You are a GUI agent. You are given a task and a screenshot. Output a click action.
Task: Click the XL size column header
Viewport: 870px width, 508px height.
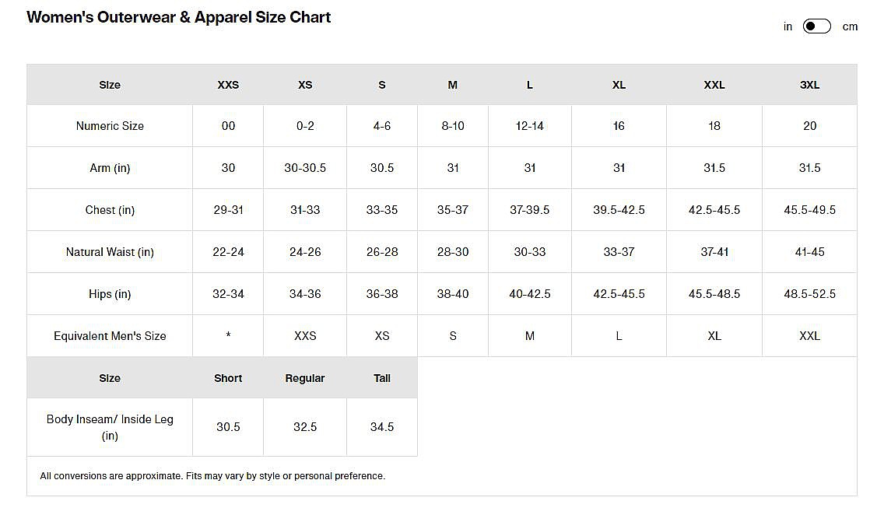[619, 85]
